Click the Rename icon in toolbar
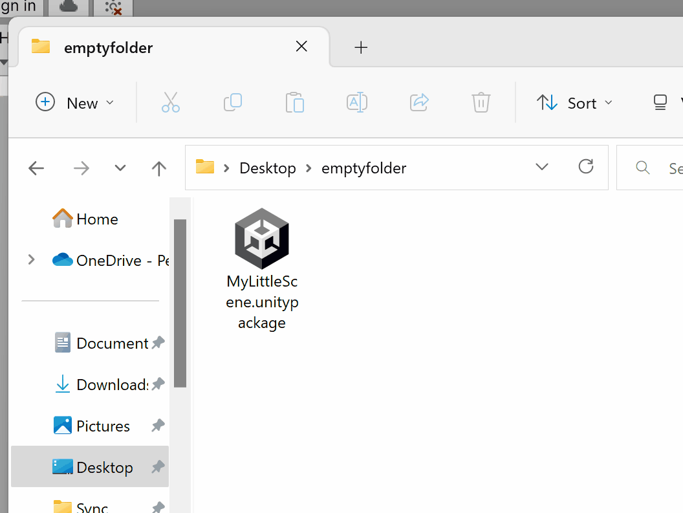 tap(357, 103)
